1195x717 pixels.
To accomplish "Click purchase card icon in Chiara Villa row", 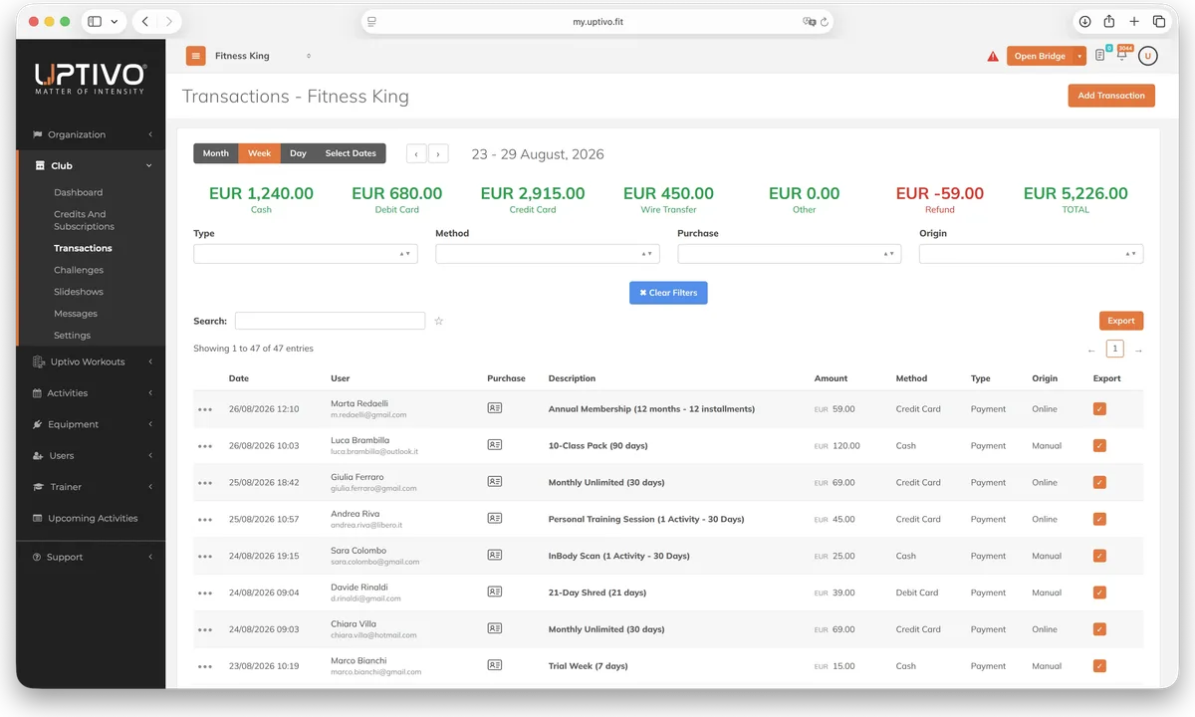I will pos(495,628).
